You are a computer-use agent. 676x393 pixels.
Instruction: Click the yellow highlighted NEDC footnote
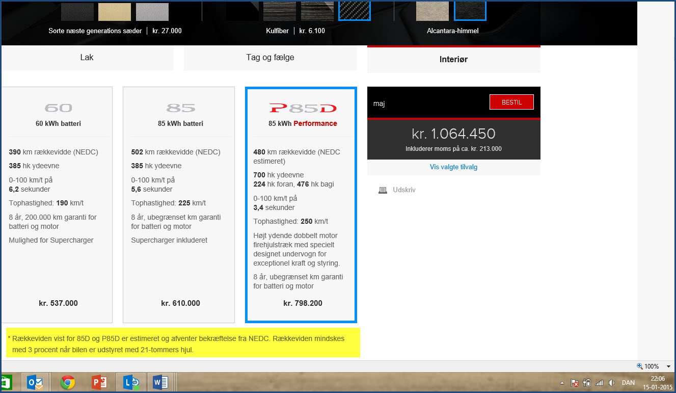(x=183, y=343)
